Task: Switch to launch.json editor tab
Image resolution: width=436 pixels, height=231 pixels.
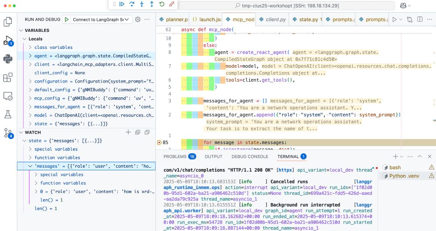Action: (206, 20)
